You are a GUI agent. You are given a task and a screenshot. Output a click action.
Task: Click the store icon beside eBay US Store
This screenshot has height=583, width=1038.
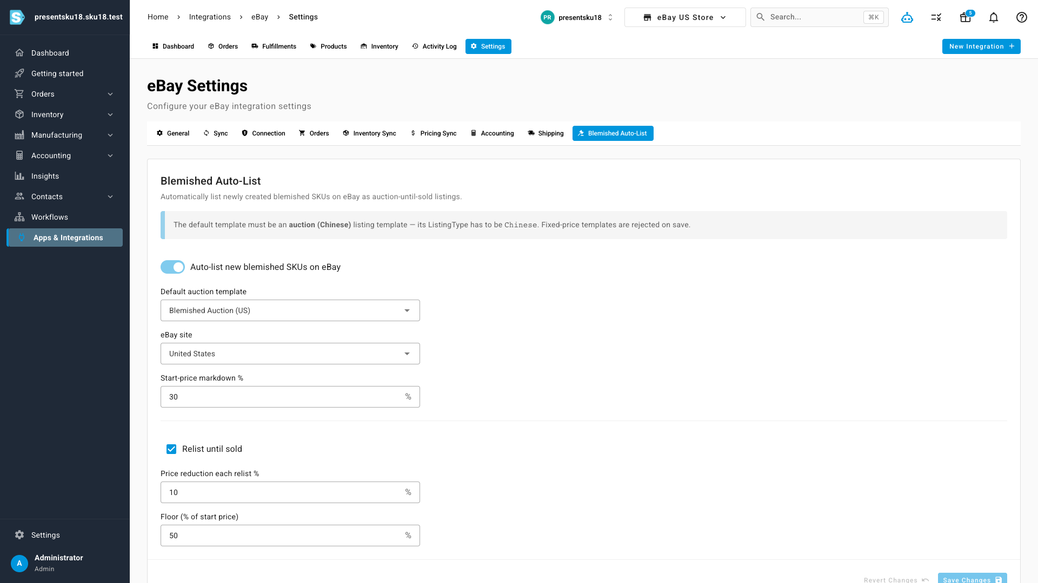point(647,17)
